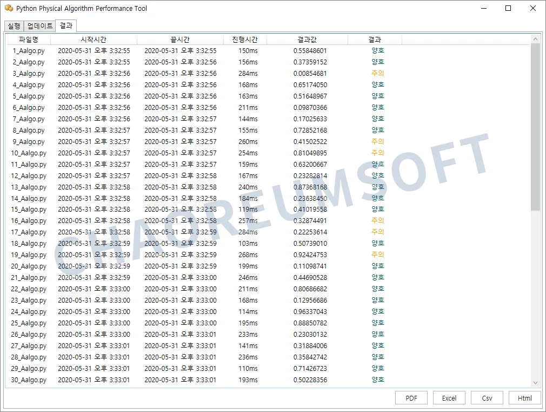Select the 27_Aalgo.py file name
Viewport: 546px width, 412px height.
coord(29,346)
